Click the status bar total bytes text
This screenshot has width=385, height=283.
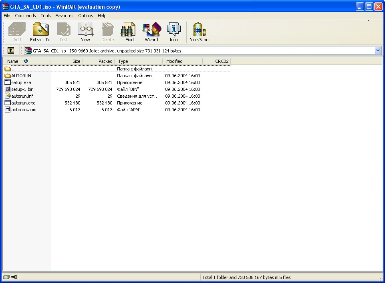246,277
